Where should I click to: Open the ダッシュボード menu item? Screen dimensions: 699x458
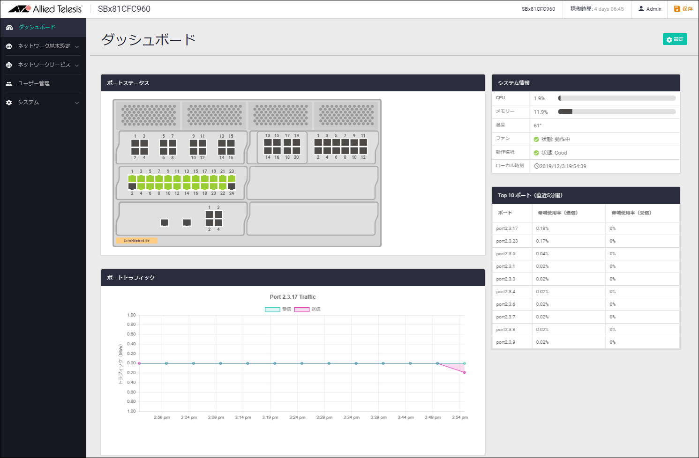click(x=37, y=27)
